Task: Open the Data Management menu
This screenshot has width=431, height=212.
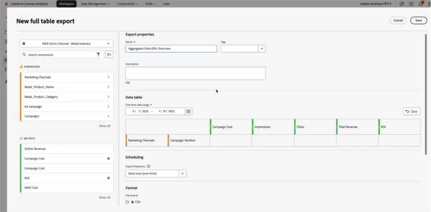Action: tap(95, 4)
